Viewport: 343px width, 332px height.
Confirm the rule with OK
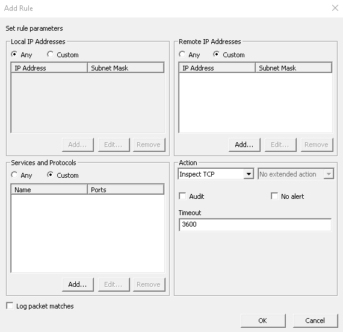[x=263, y=321]
